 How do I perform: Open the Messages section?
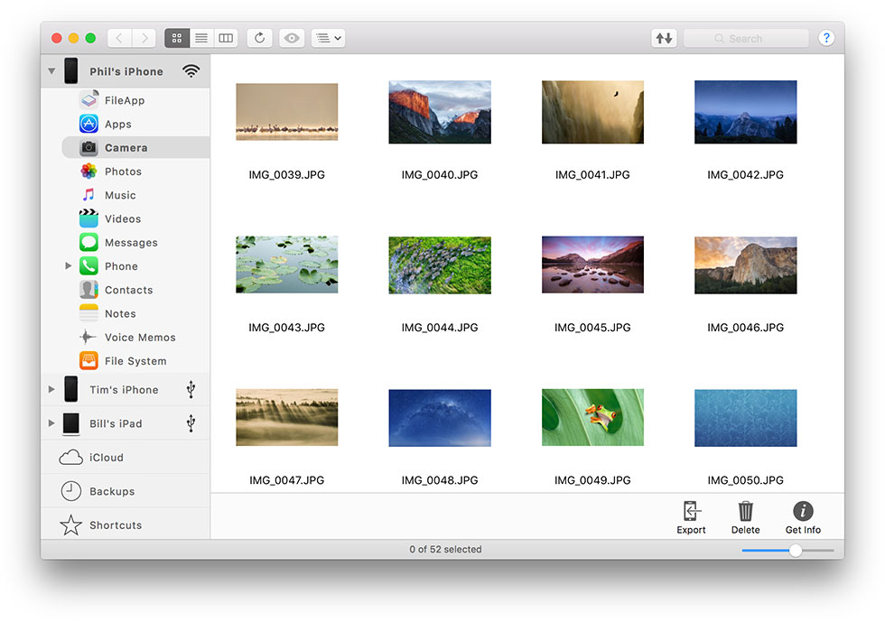pyautogui.click(x=130, y=242)
